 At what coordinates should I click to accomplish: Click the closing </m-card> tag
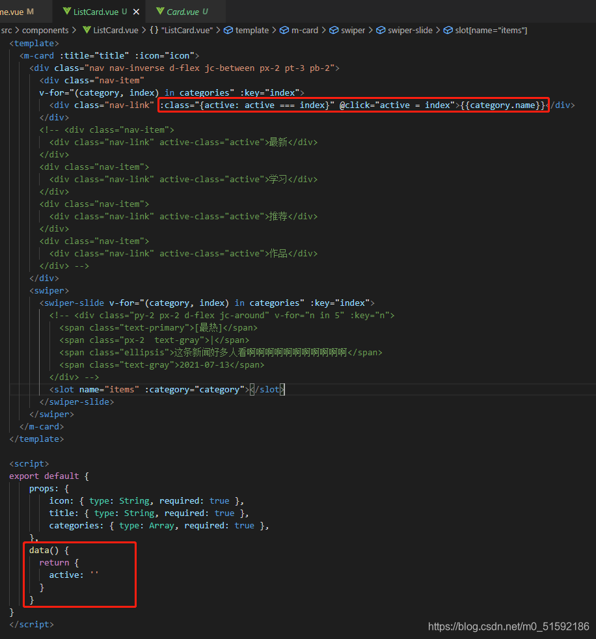(42, 427)
